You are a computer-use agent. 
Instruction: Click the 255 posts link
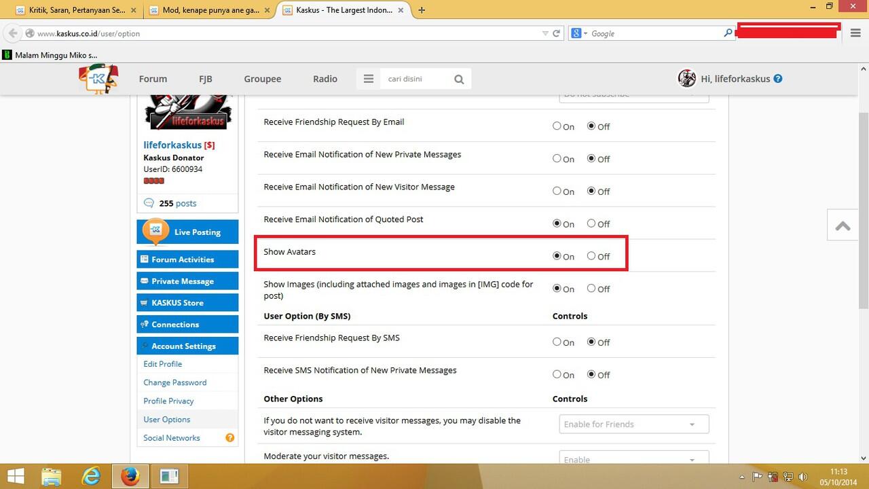point(178,203)
